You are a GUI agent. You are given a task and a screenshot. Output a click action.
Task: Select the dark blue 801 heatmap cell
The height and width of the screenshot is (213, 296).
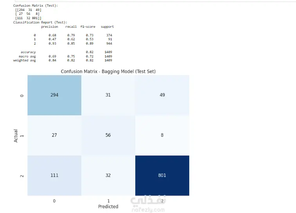pos(162,175)
